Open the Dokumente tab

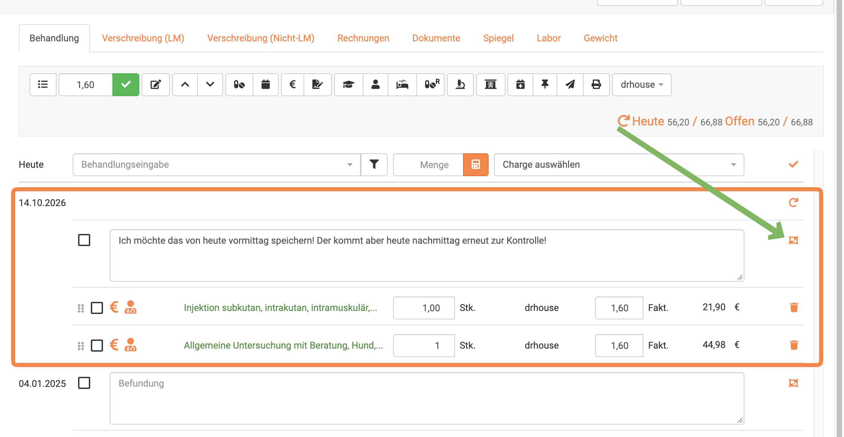(436, 38)
